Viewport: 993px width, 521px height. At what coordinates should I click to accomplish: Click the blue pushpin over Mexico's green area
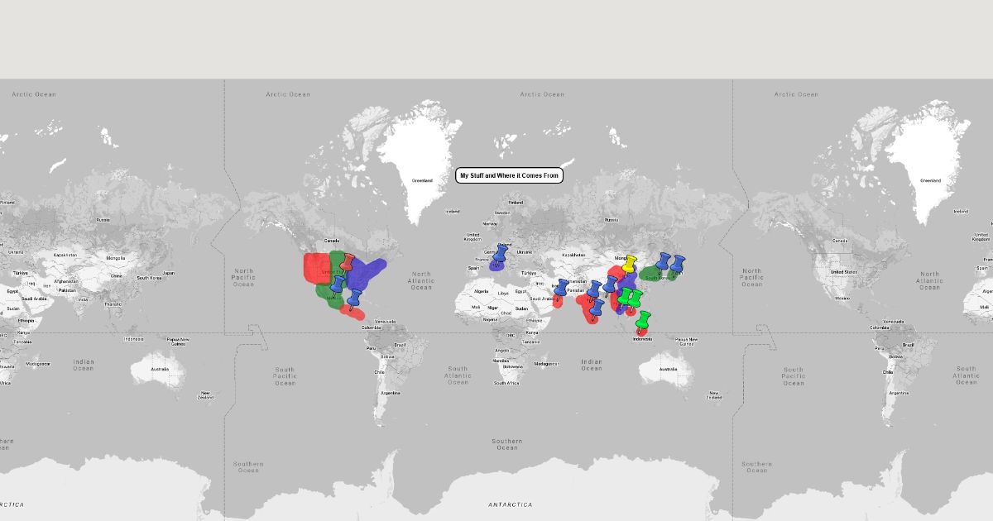click(338, 284)
